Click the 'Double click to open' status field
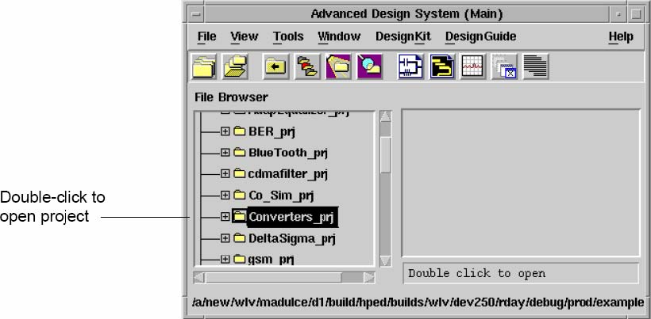651x319 pixels. [521, 274]
